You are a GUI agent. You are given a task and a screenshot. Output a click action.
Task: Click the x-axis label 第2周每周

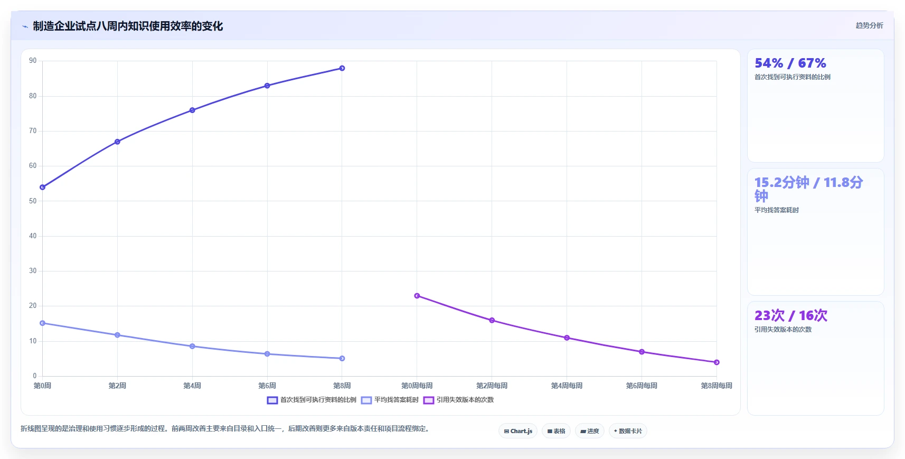(x=492, y=386)
